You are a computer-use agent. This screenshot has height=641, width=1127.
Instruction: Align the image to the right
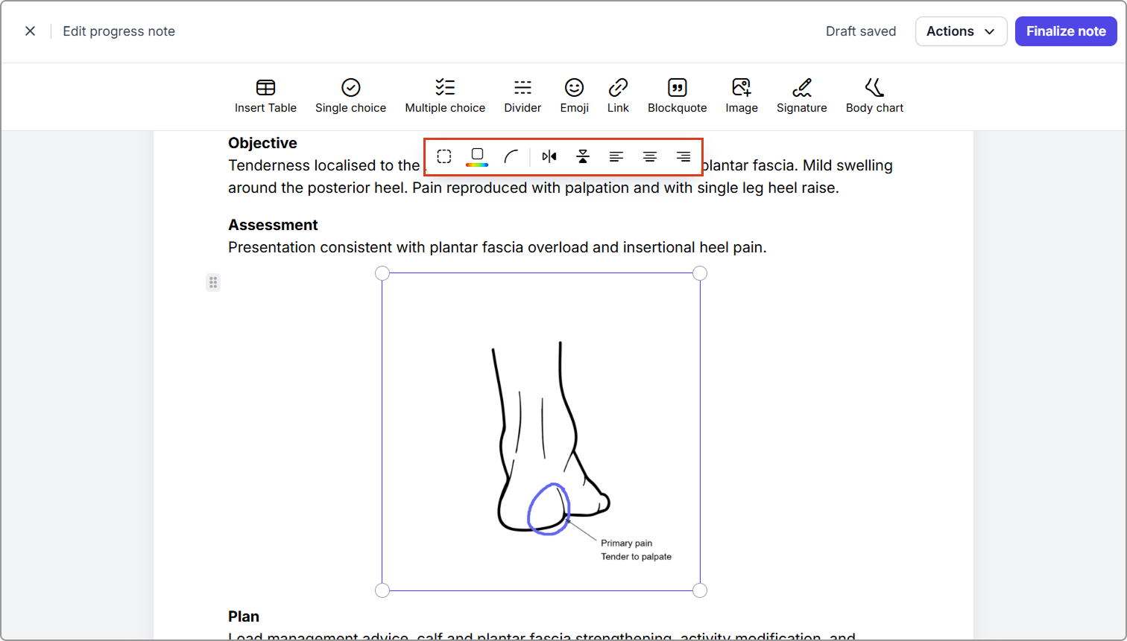(x=684, y=156)
